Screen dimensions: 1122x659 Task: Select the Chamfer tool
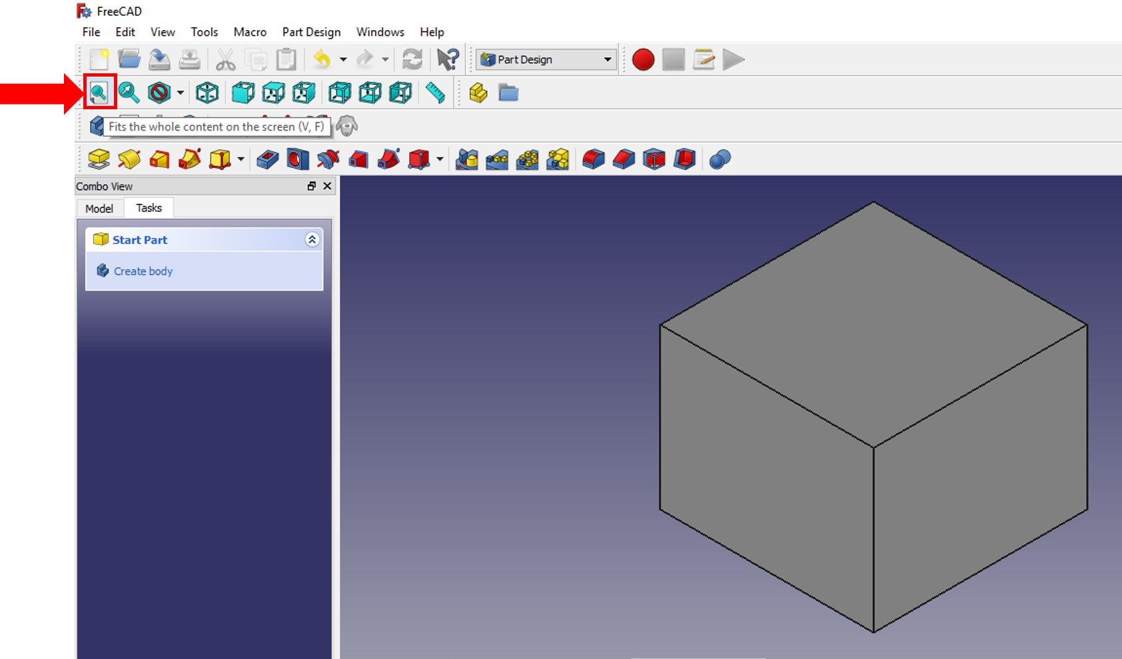(x=624, y=159)
